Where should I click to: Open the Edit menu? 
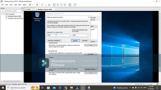[7, 5]
